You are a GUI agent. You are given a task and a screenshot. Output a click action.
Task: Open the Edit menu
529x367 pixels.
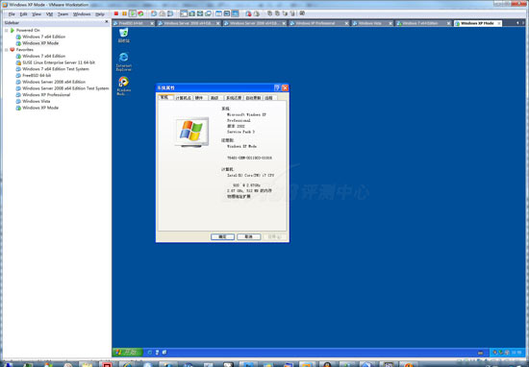23,14
